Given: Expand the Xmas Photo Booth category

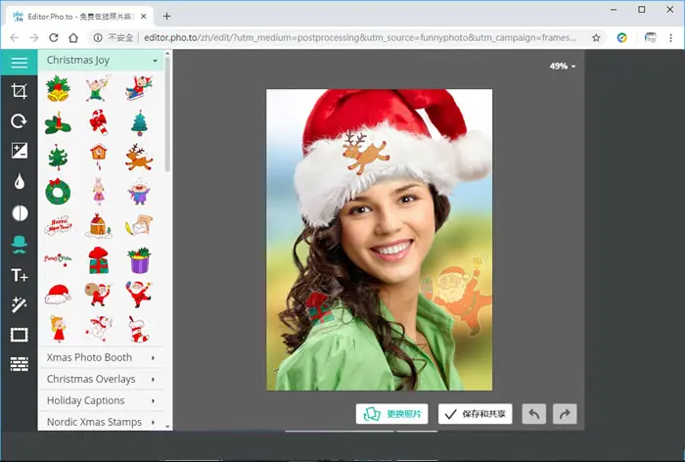Looking at the screenshot, I should pos(102,357).
